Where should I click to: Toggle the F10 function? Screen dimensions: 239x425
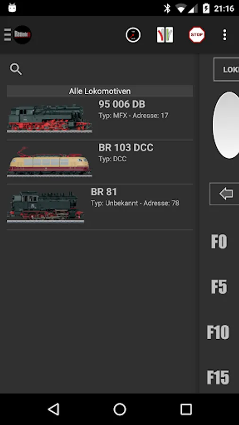tap(218, 332)
